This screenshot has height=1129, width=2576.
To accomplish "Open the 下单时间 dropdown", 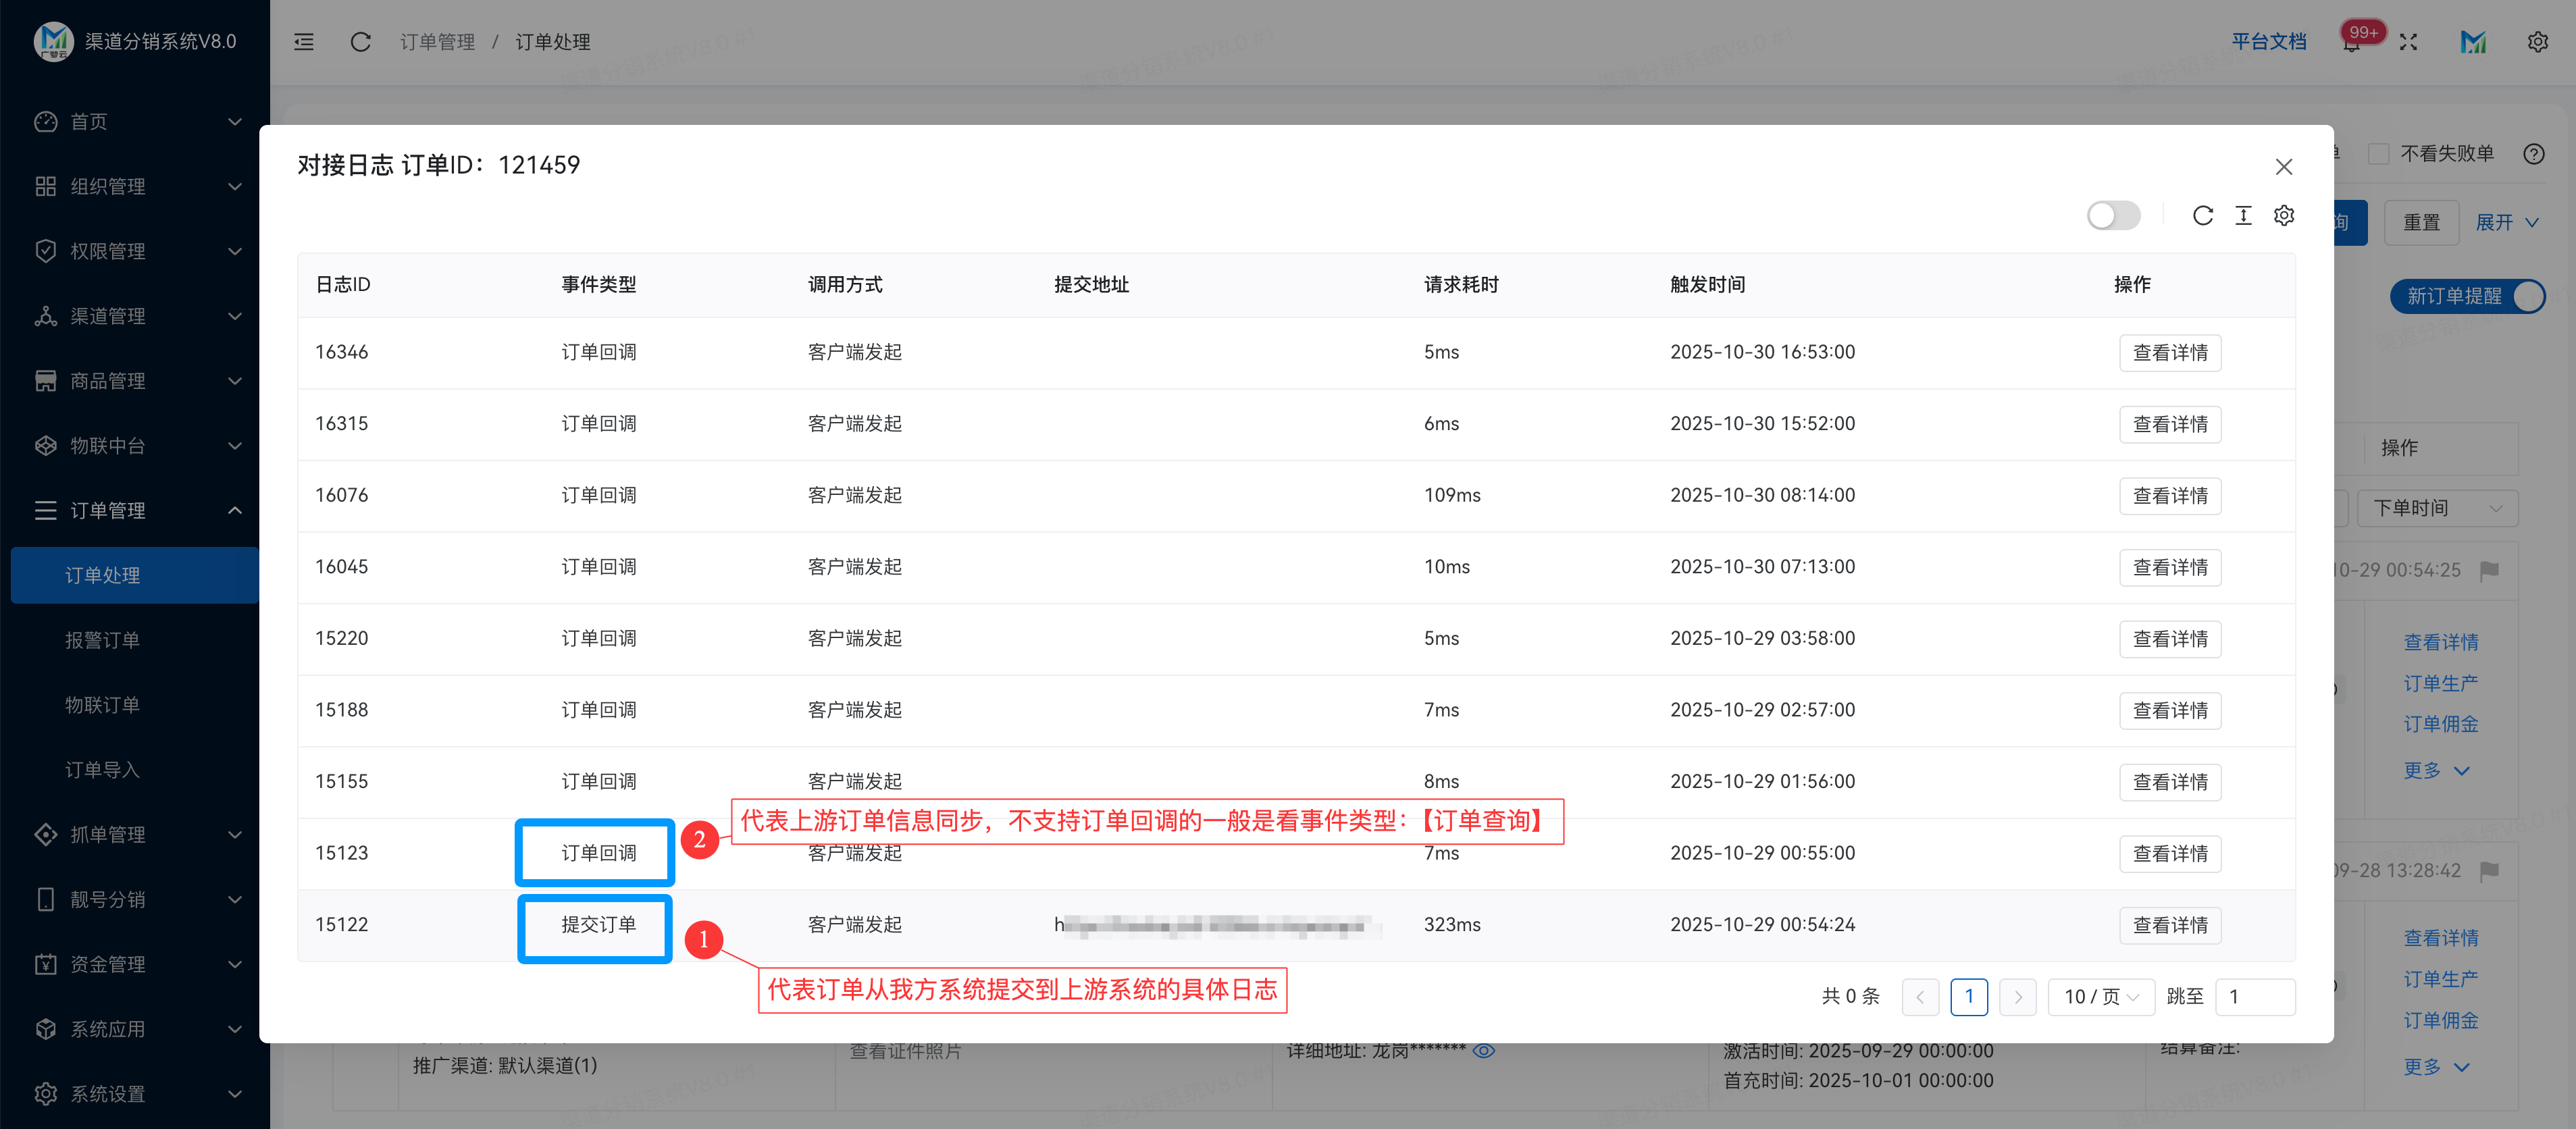I will click(x=2437, y=507).
